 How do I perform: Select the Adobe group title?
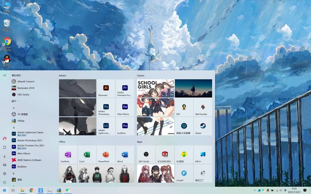point(63,75)
